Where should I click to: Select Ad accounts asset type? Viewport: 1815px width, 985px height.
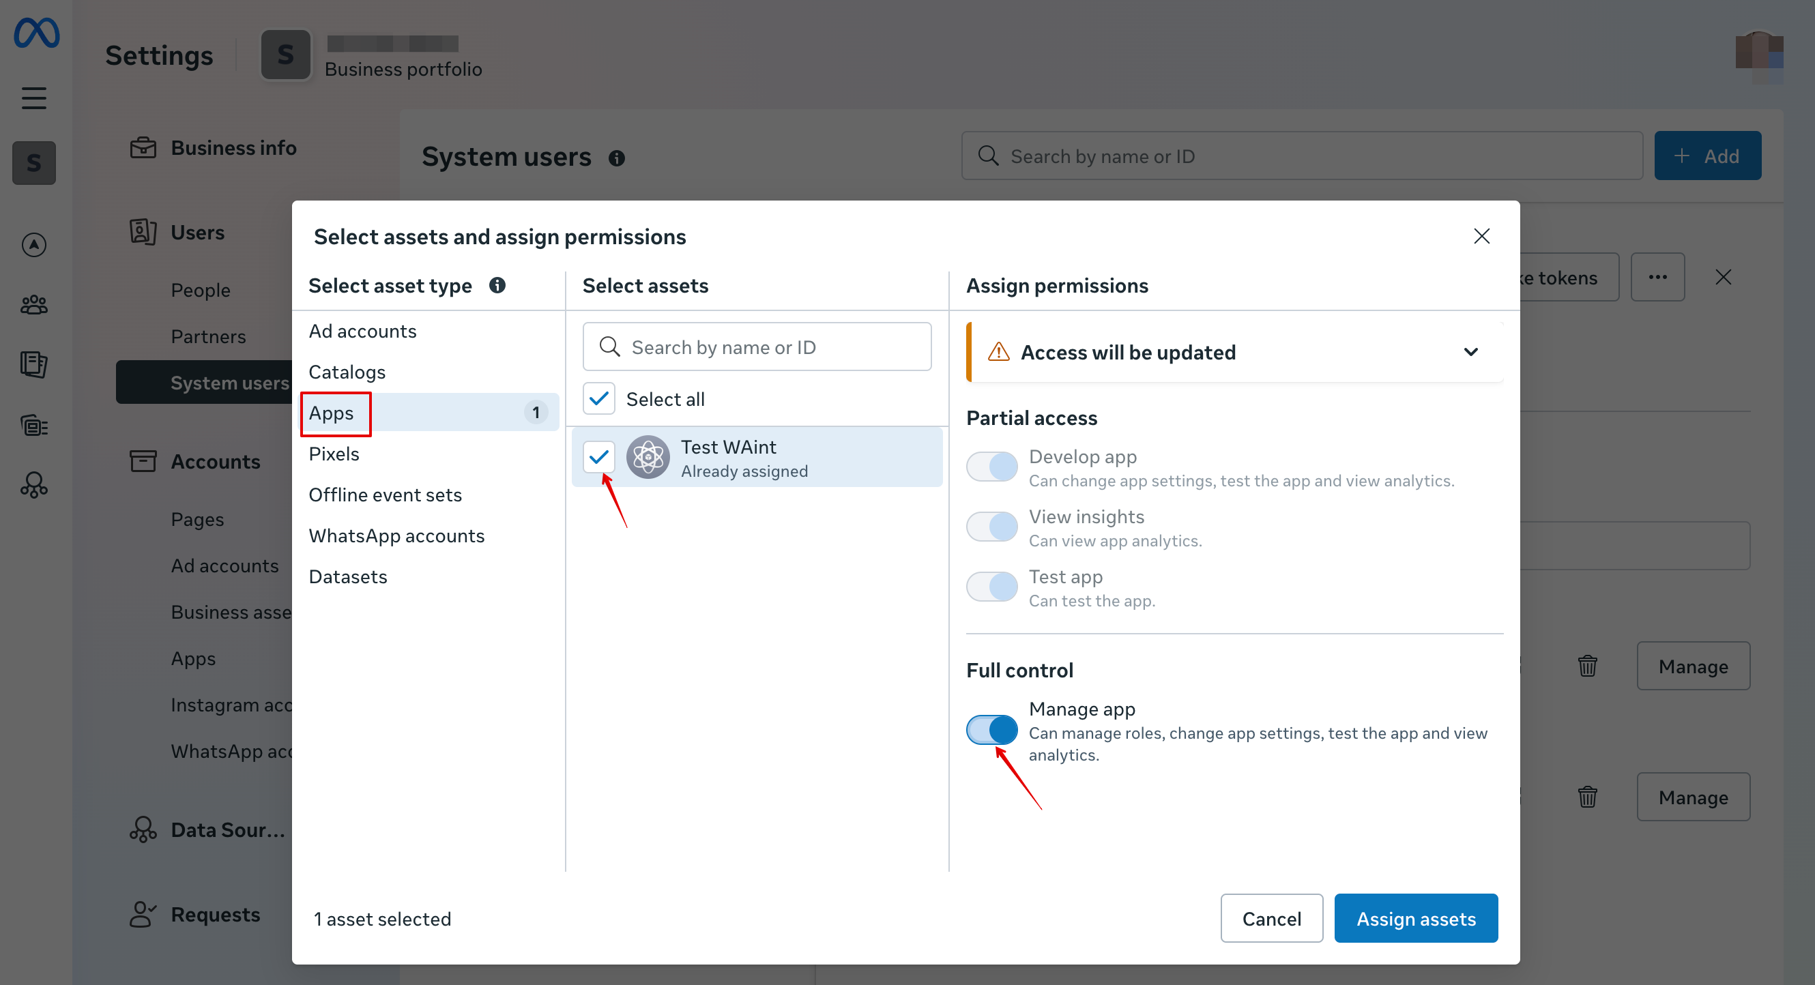pyautogui.click(x=362, y=331)
